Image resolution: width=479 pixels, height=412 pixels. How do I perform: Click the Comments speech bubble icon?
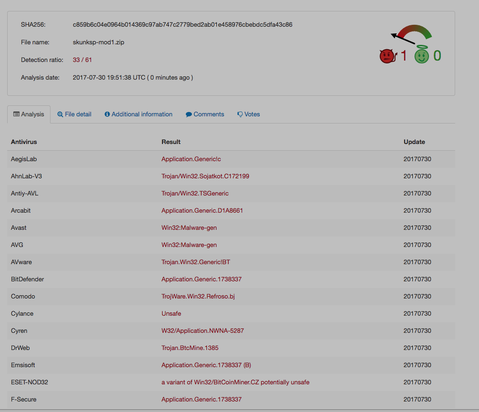point(189,114)
